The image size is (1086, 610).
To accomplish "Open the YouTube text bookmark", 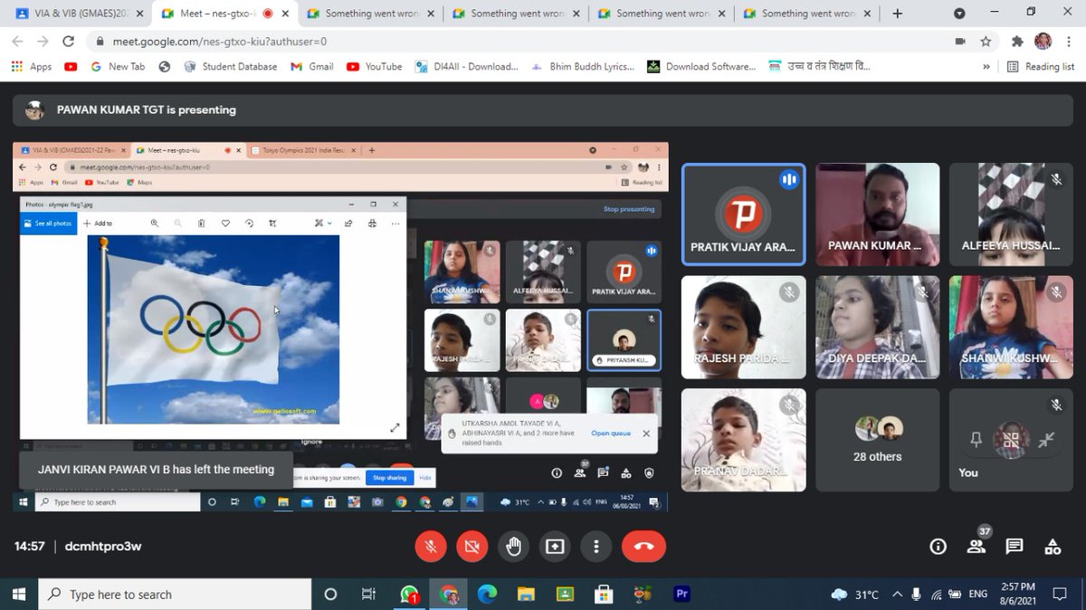I will [x=375, y=66].
